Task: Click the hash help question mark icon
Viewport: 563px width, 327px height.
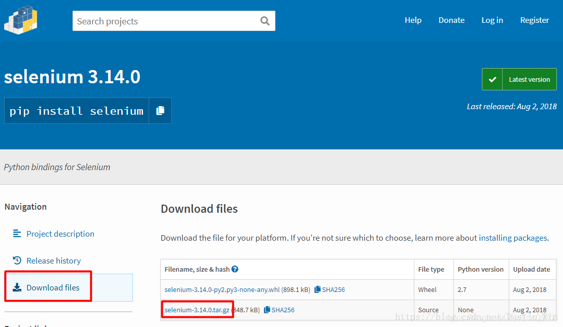Action: pos(235,269)
